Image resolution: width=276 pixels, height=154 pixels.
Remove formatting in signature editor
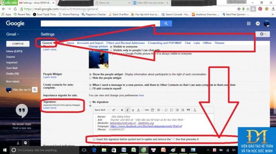pos(195,110)
